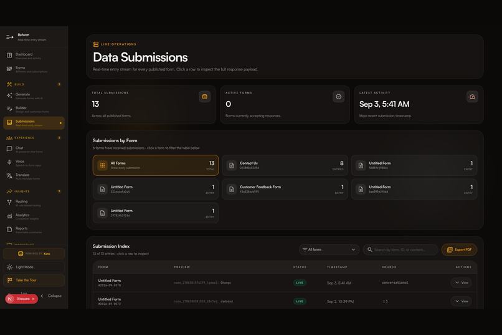Click the LIVE status of the Sep 3 row
502x335 pixels.
pos(300,283)
